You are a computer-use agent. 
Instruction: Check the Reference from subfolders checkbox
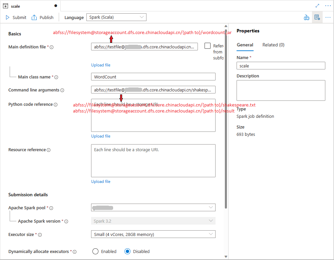208,46
